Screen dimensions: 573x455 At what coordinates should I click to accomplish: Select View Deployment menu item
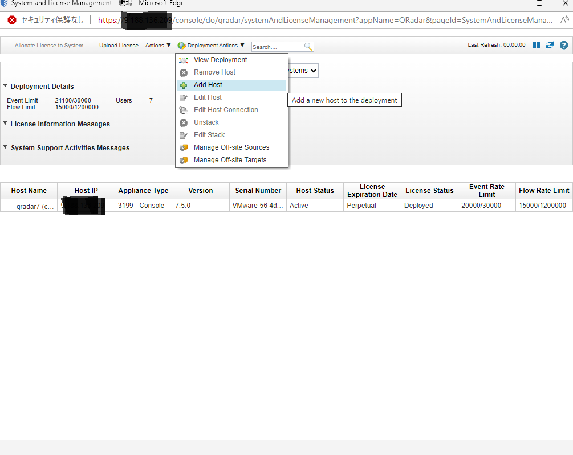tap(231, 60)
